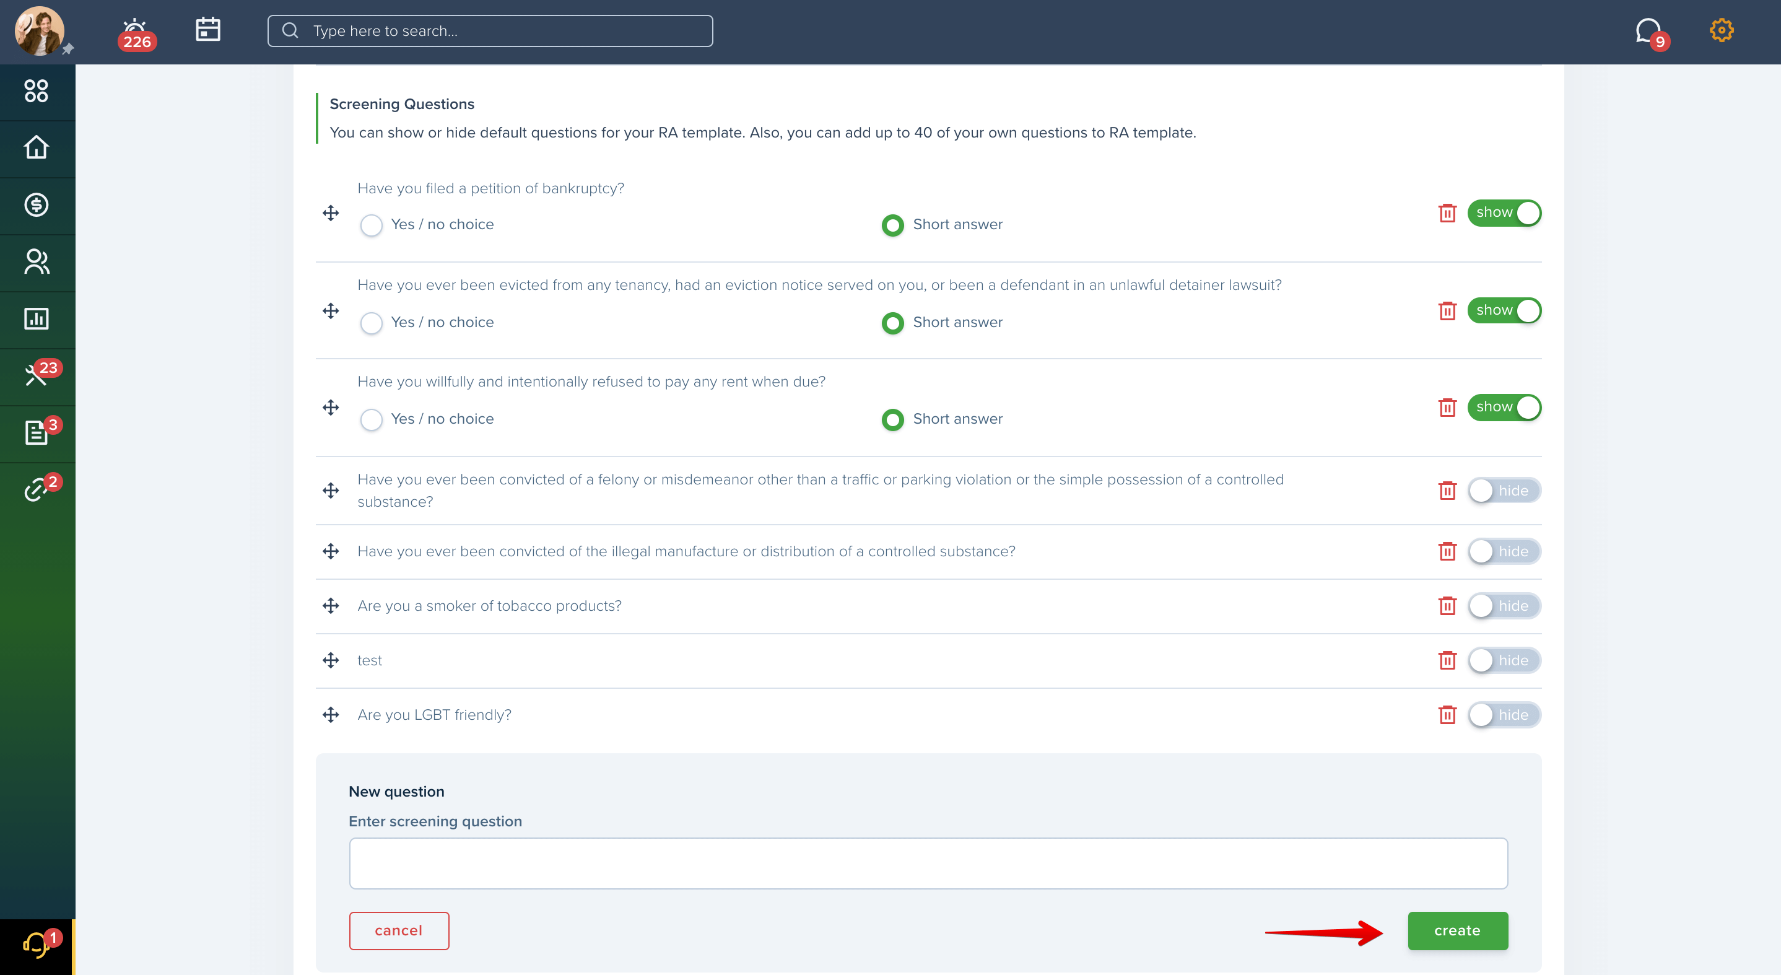Grab the move handle for LGBT friendly question

coord(331,714)
